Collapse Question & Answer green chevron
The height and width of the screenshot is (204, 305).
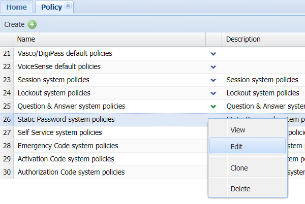coord(213,106)
